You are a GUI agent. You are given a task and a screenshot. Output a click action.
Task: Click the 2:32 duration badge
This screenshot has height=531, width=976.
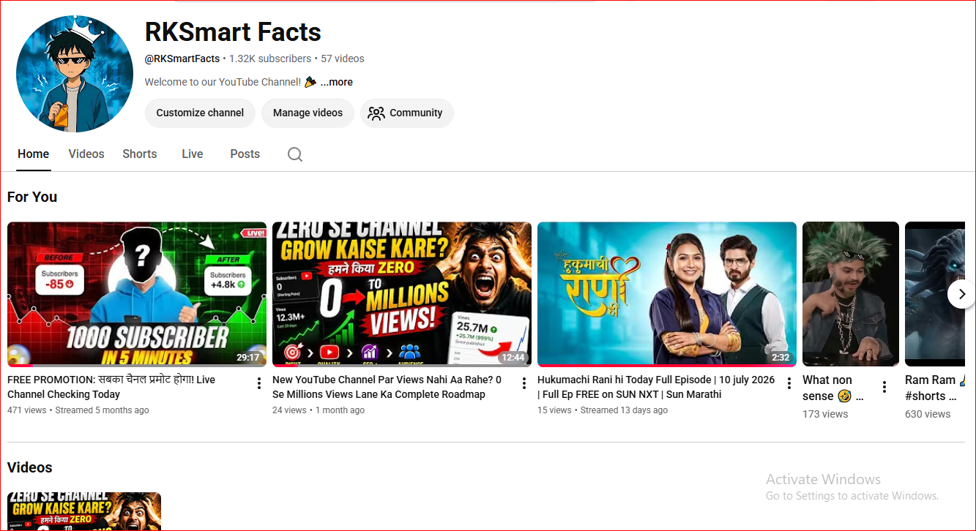[781, 358]
